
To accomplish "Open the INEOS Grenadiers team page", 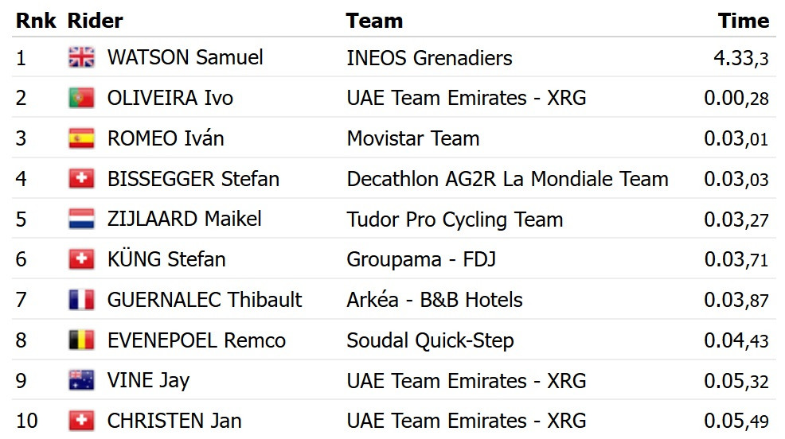I will (x=430, y=58).
